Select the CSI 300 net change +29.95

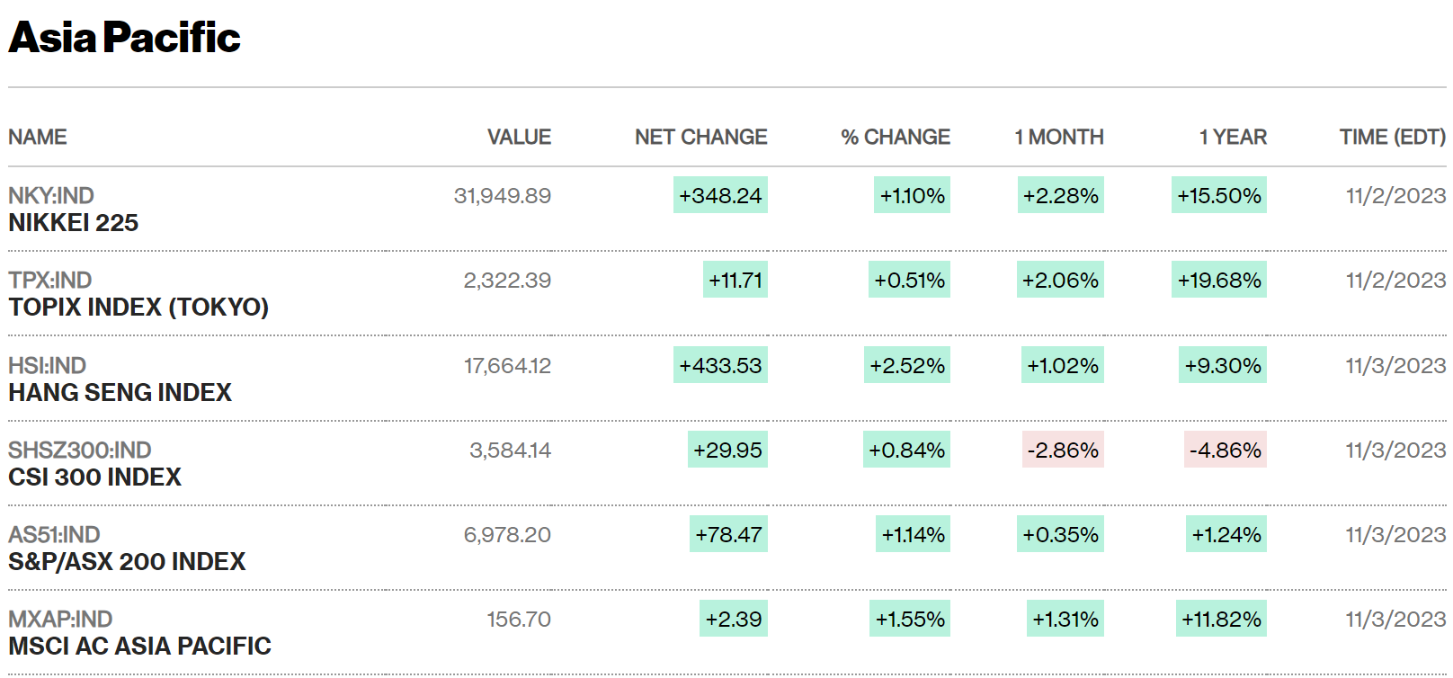[x=727, y=451]
